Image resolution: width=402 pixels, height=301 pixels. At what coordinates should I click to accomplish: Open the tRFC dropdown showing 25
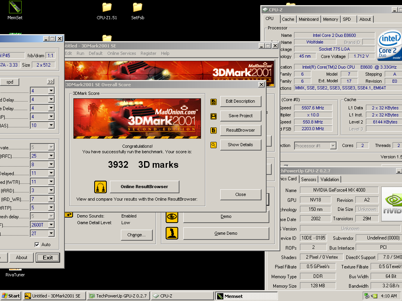(x=51, y=156)
